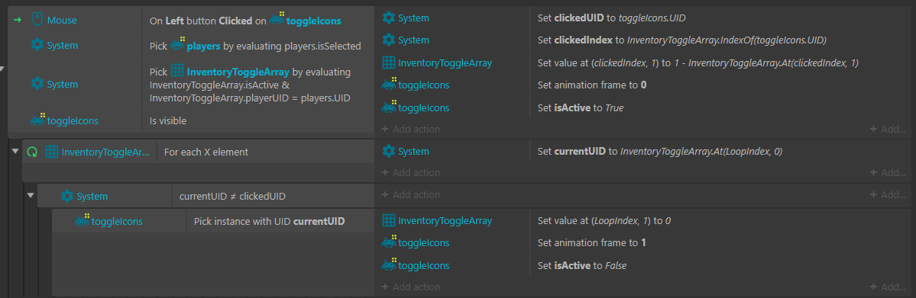
Task: Select the 'Set clickedIndex' action row
Action: 642,40
